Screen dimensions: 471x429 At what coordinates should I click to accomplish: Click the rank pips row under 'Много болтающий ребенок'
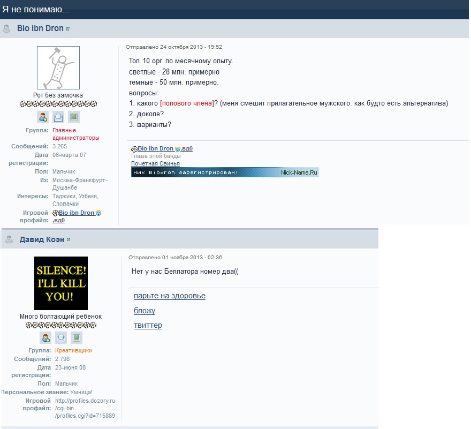pos(61,325)
